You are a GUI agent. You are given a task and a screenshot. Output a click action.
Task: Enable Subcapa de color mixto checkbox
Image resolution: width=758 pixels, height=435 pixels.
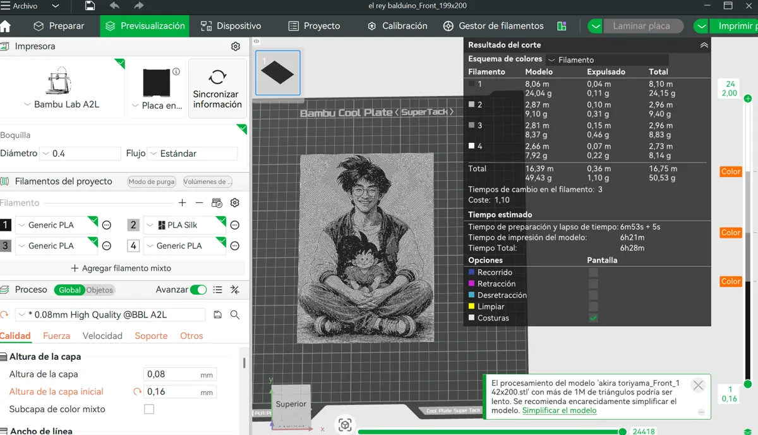(x=149, y=409)
